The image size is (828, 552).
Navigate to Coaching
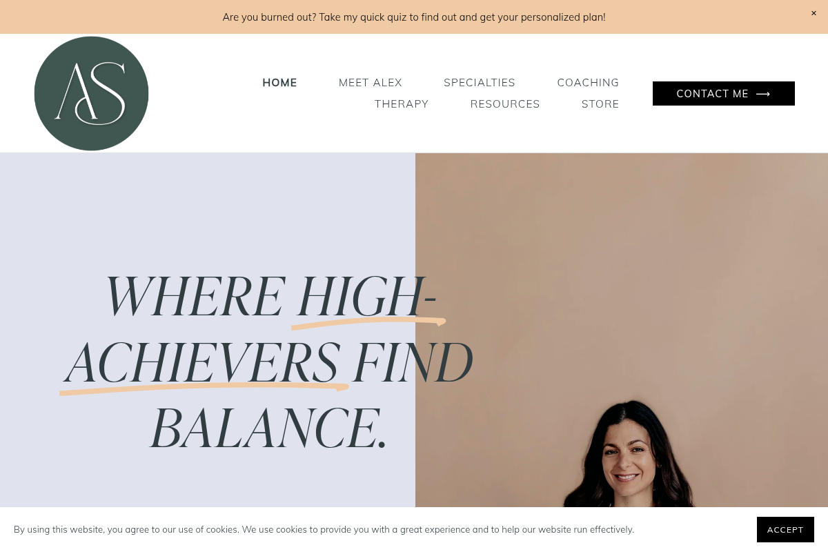(x=588, y=83)
